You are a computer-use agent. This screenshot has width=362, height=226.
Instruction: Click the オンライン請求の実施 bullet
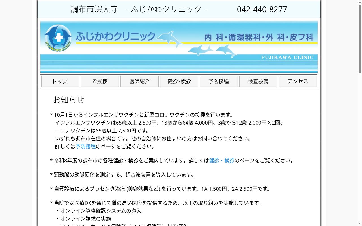tap(83, 219)
